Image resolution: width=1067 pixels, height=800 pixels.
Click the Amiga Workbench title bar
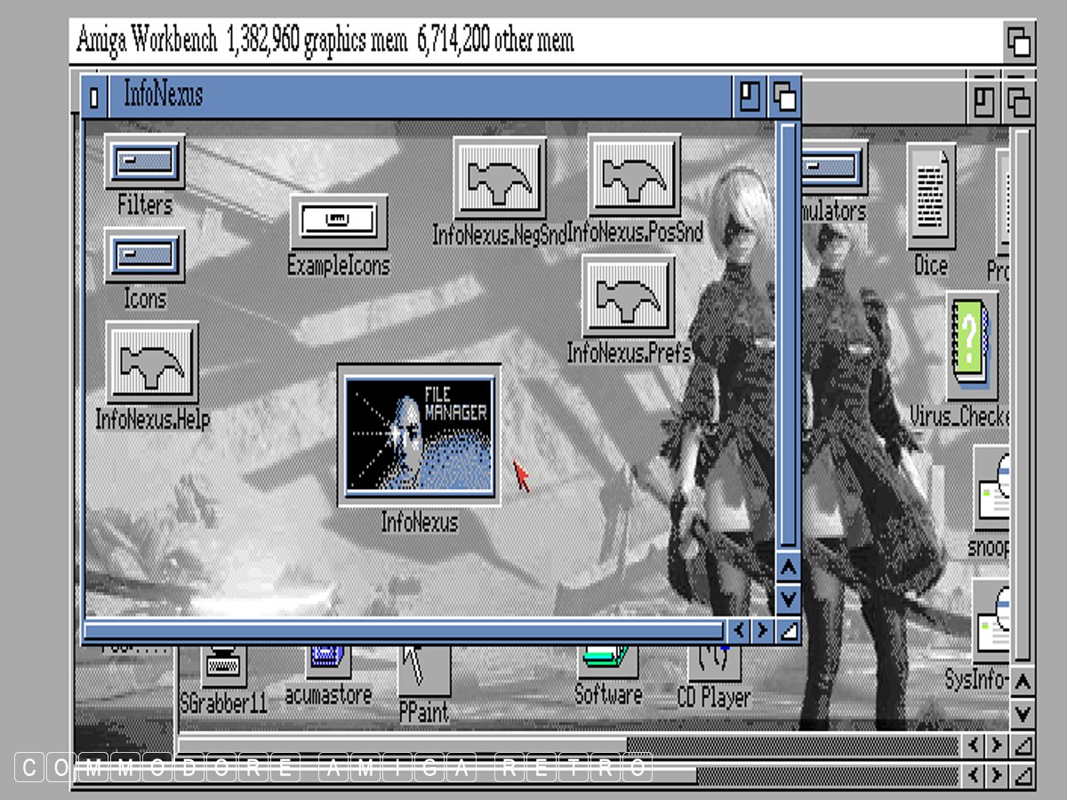click(x=533, y=41)
